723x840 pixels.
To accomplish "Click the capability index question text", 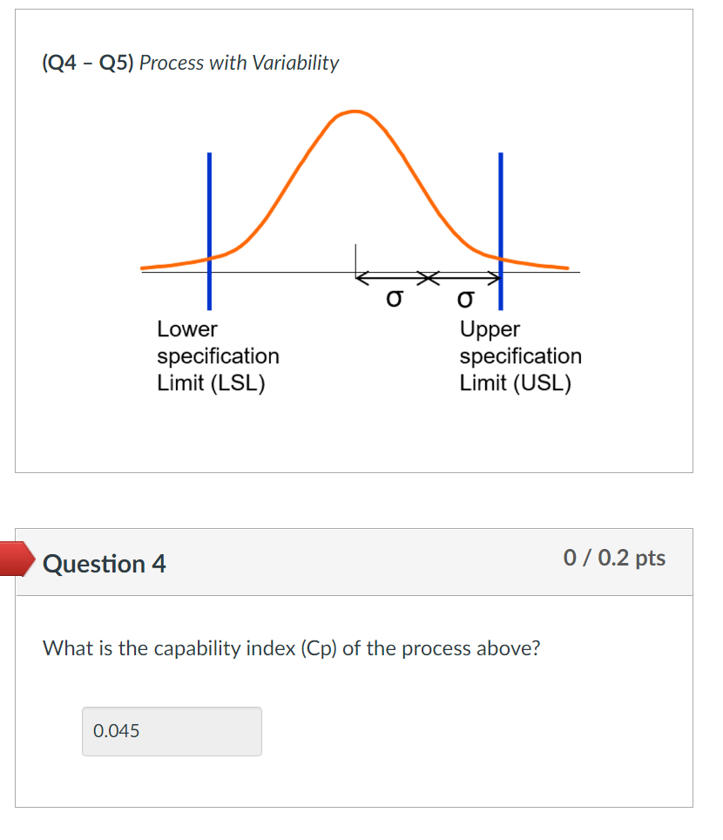I will pos(291,648).
